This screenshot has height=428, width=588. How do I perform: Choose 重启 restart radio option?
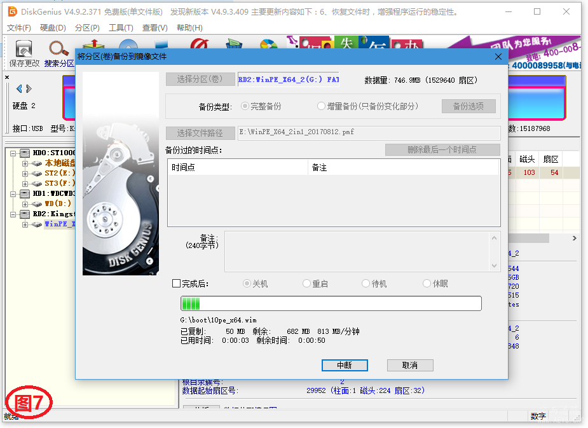pos(306,284)
